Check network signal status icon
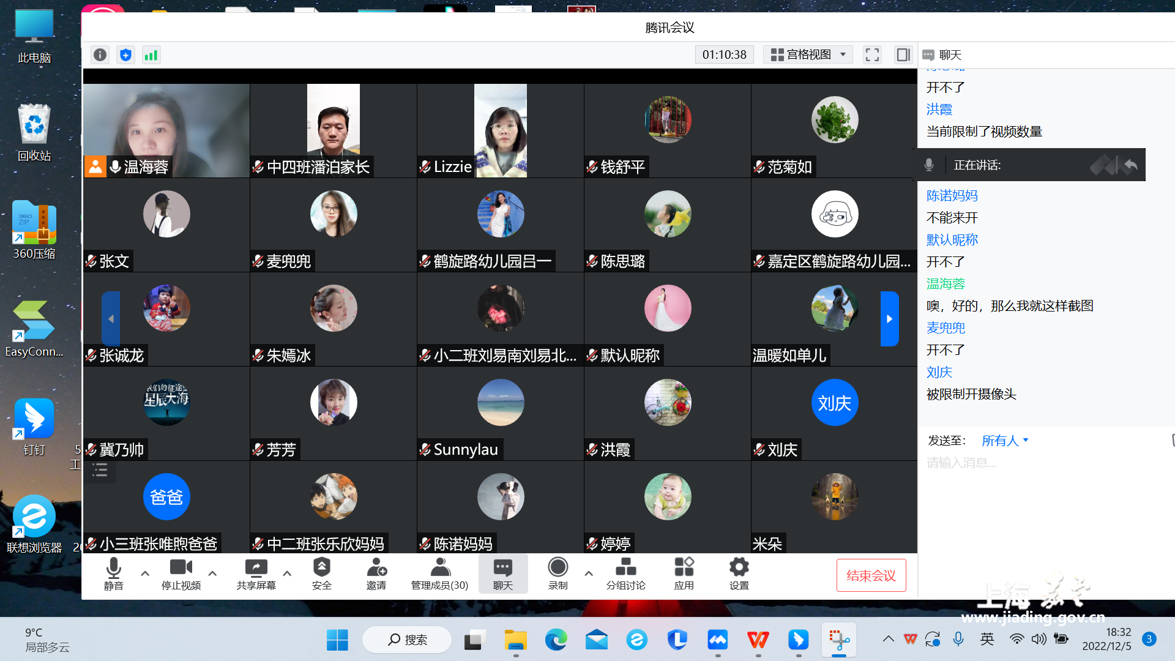The width and height of the screenshot is (1175, 661). (x=151, y=55)
